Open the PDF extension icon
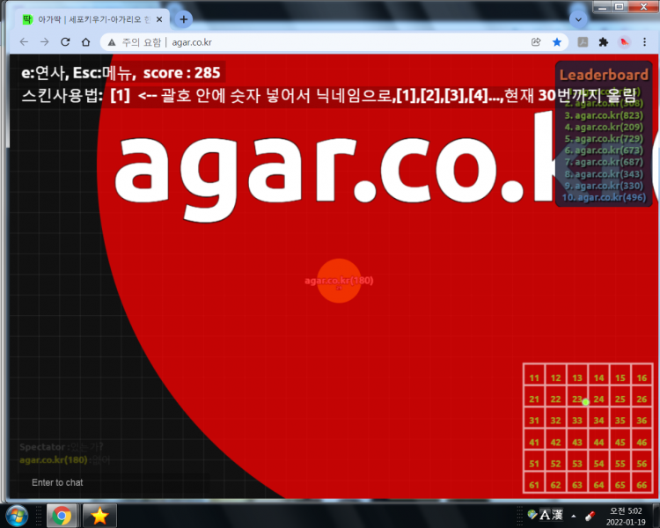Screen dimensions: 660x528 pyautogui.click(x=583, y=42)
